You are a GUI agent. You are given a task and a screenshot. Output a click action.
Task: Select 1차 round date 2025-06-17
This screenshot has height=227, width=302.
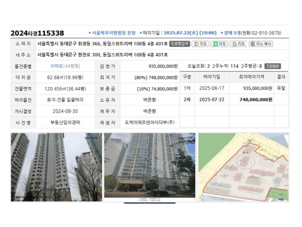(x=212, y=88)
